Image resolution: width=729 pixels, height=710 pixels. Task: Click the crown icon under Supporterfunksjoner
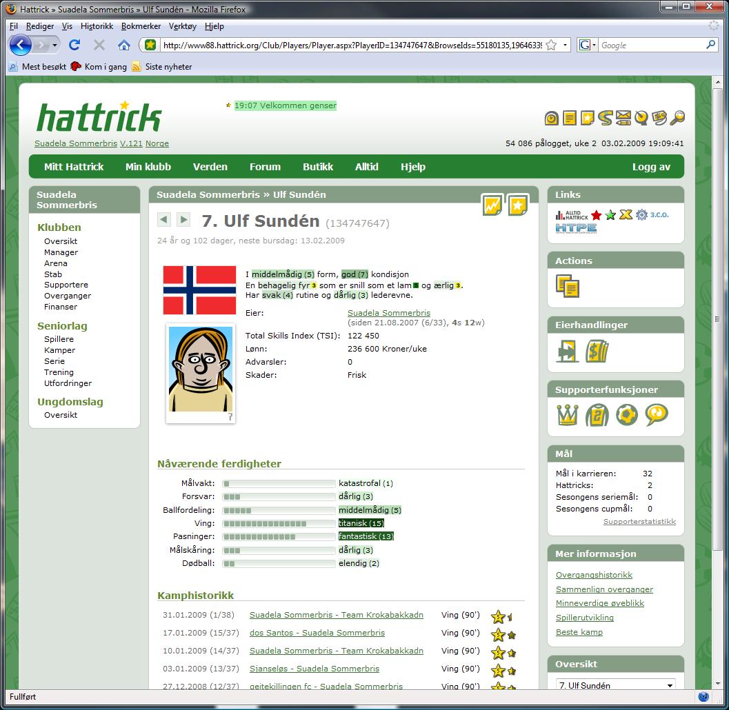coord(568,415)
